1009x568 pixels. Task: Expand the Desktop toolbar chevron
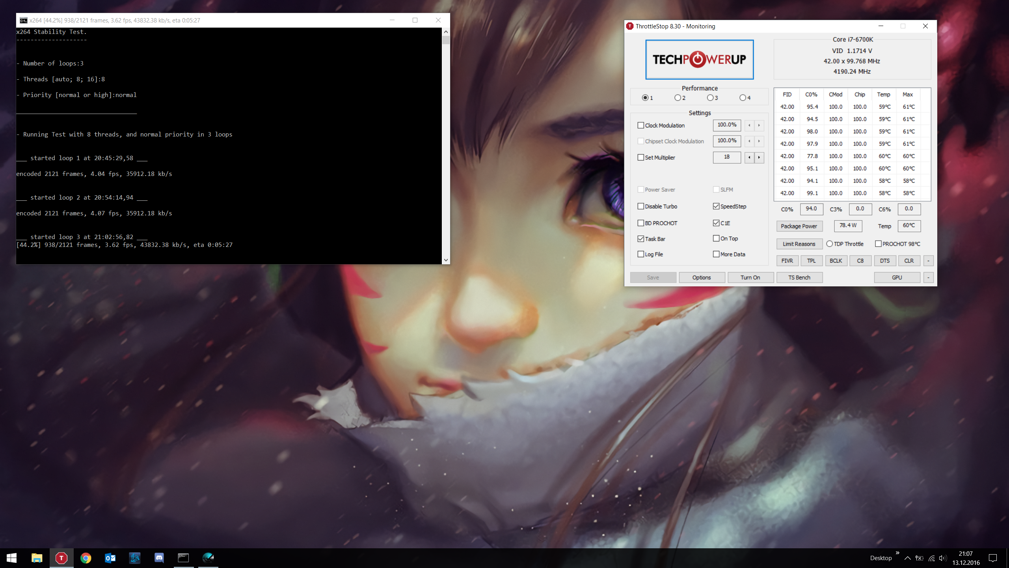[x=897, y=553]
